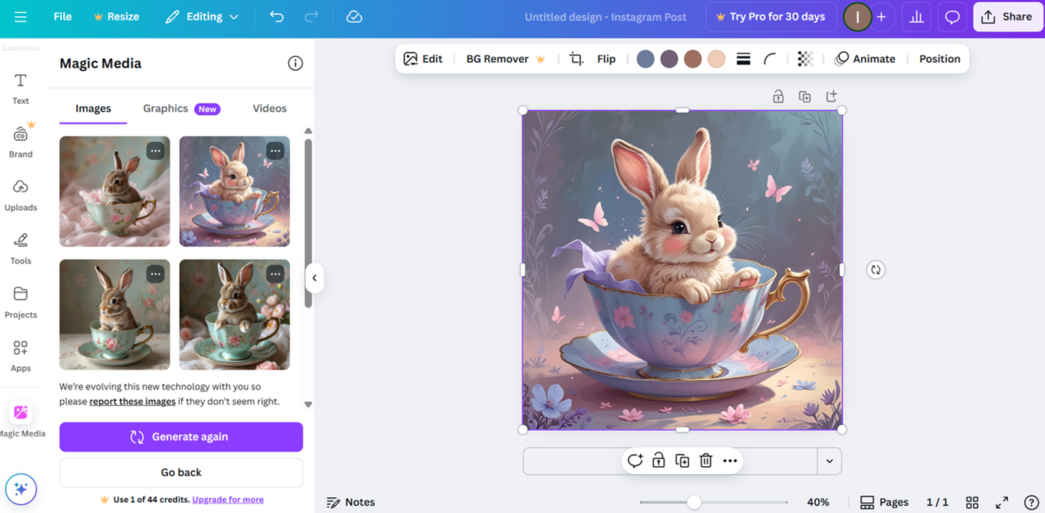Open the Apps panel
1045x513 pixels.
pyautogui.click(x=20, y=354)
